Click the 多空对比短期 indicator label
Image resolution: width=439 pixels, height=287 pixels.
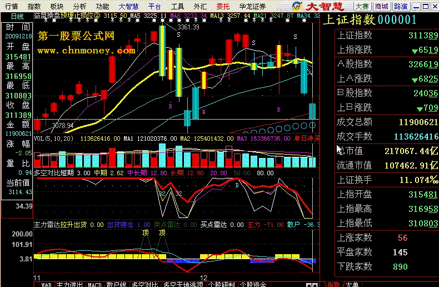point(54,173)
